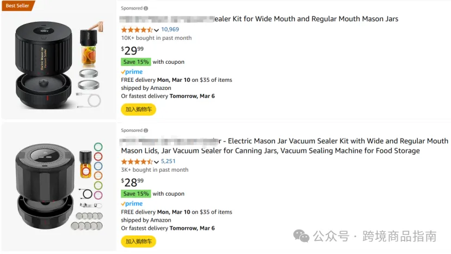Open the 5,251 reviews link
Screen dimensions: 451x254
pyautogui.click(x=168, y=161)
